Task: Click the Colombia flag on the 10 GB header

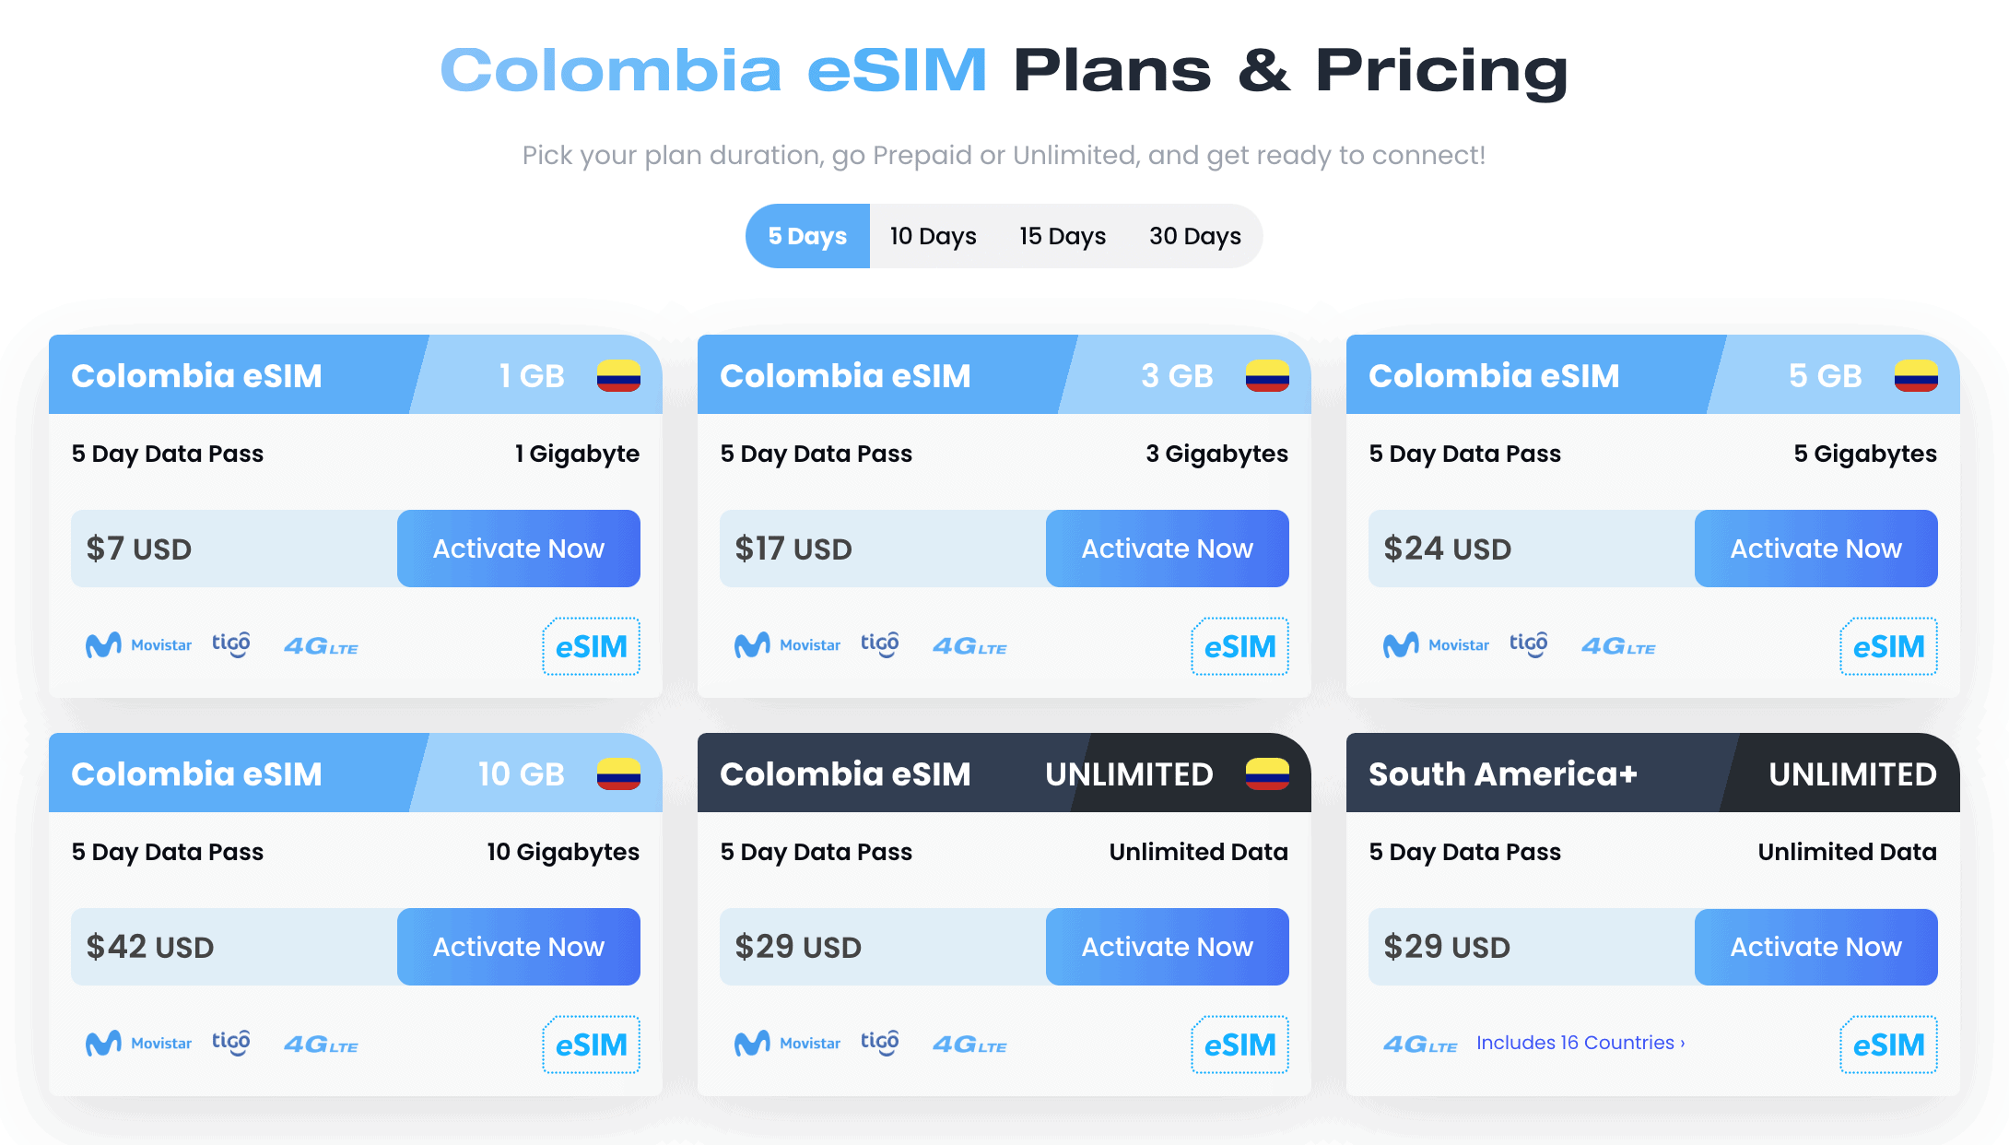Action: tap(619, 773)
